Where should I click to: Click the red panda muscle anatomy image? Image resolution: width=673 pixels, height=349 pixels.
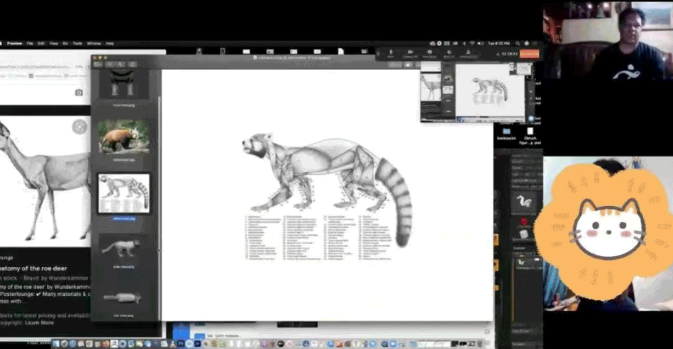(x=327, y=195)
